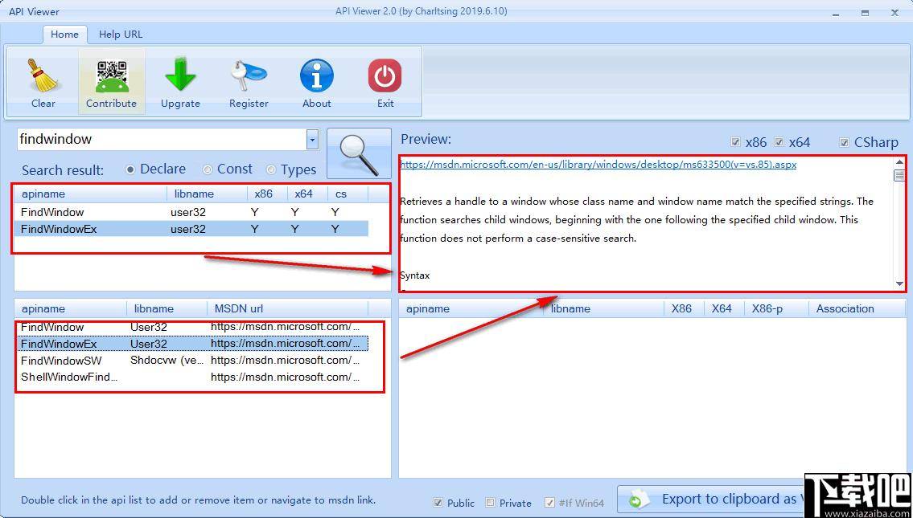Open the Contribute QR code icon
913x518 pixels.
(111, 75)
